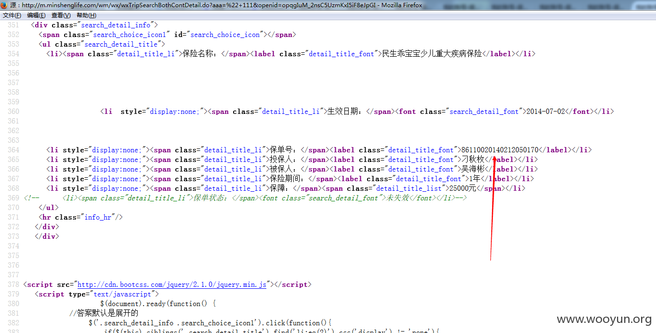Click line number 369
656x333 pixels.
pyautogui.click(x=13, y=198)
